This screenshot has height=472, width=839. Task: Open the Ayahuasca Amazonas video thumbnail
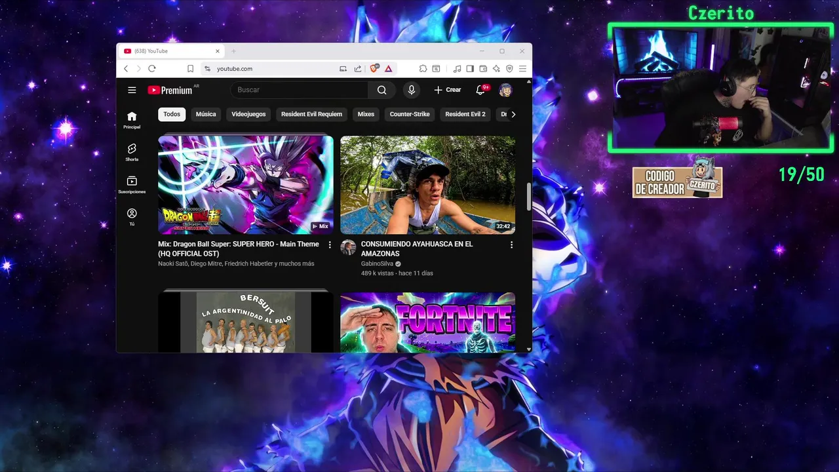point(427,185)
